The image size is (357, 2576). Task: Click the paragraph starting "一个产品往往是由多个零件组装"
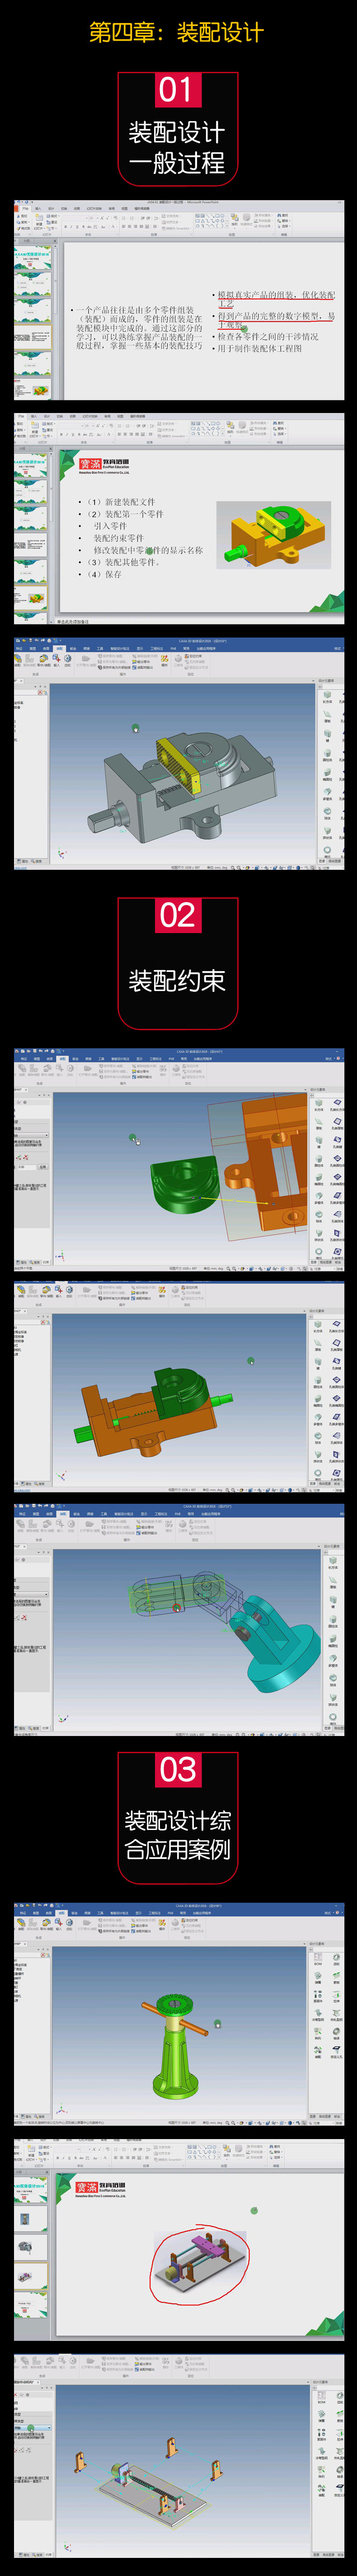point(139,328)
